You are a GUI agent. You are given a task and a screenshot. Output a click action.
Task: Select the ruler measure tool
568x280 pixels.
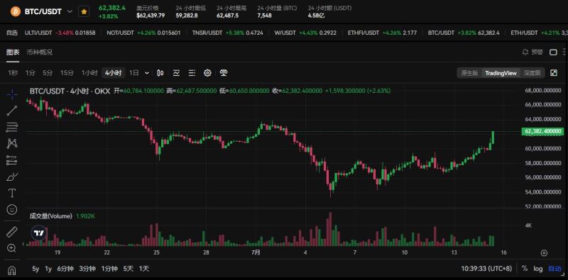tap(12, 232)
